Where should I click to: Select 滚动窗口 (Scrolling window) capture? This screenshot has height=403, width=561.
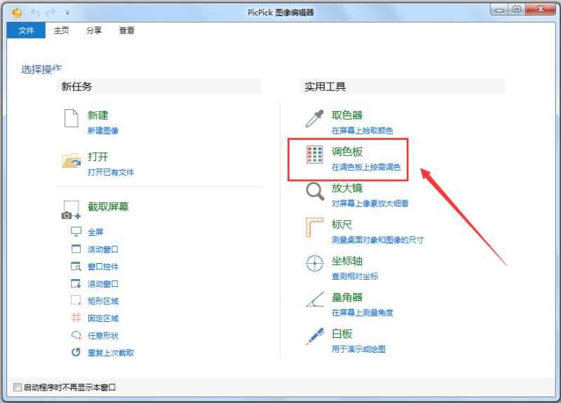pyautogui.click(x=103, y=283)
